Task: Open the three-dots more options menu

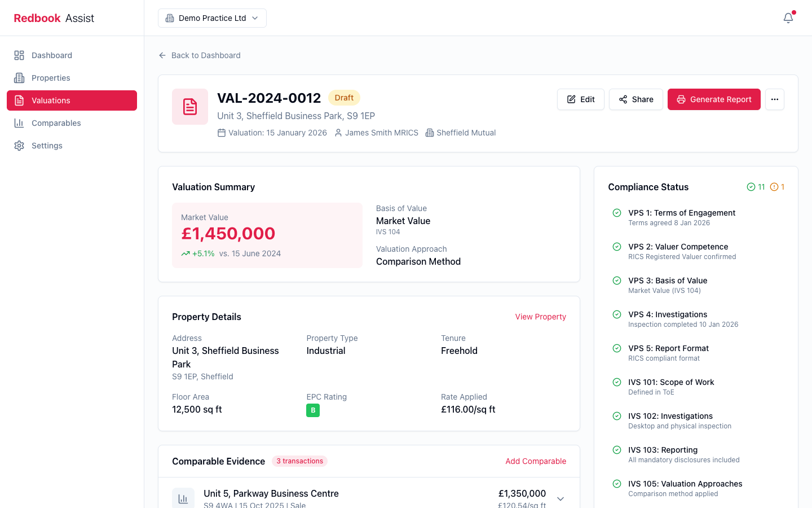Action: 775,99
